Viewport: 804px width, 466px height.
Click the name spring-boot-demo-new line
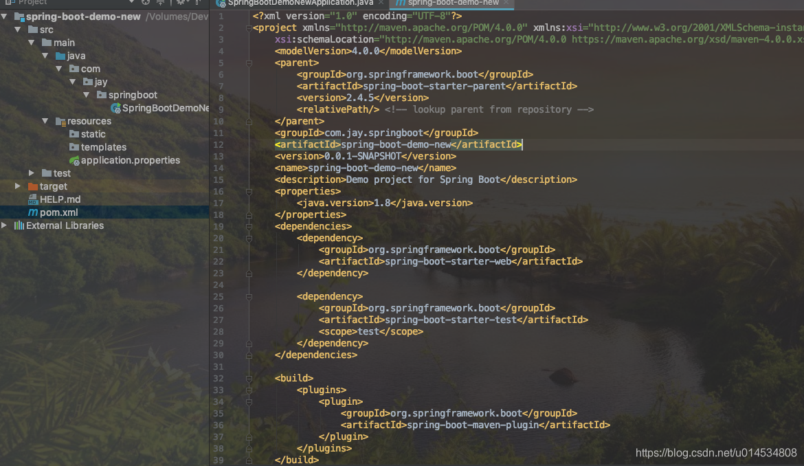click(366, 168)
